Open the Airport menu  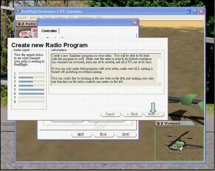[x=22, y=18]
